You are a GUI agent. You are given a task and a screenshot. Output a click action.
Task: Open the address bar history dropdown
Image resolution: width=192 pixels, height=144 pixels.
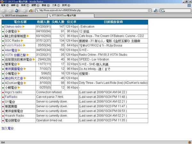click(149, 11)
